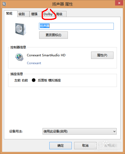Open the circled Dolby tab
The image size is (125, 154).
tap(48, 14)
